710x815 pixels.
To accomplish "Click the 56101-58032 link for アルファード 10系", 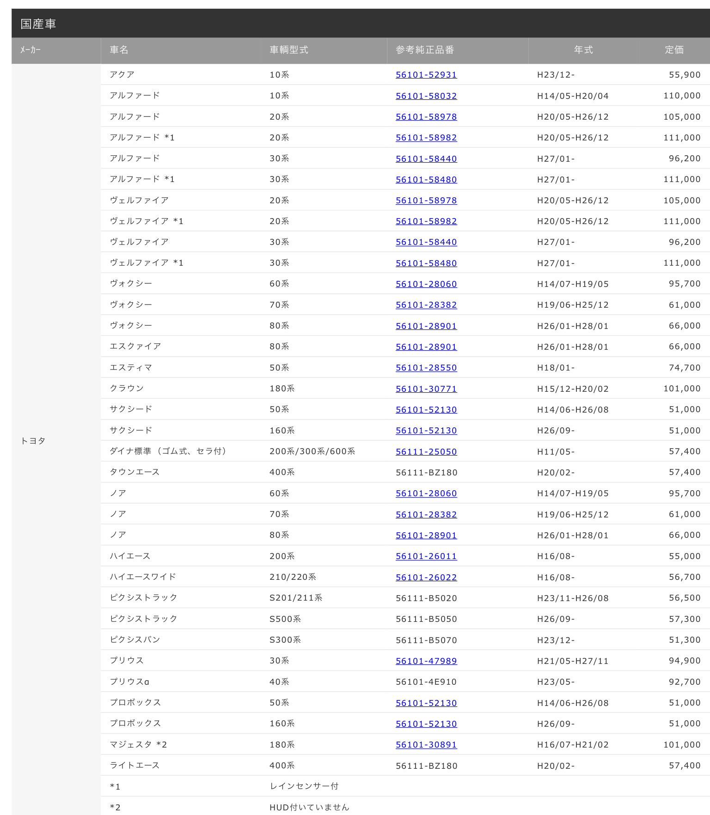I will coord(426,96).
